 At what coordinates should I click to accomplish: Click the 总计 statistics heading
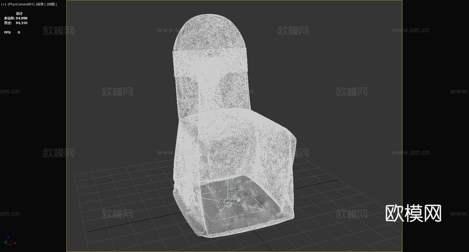(19, 13)
